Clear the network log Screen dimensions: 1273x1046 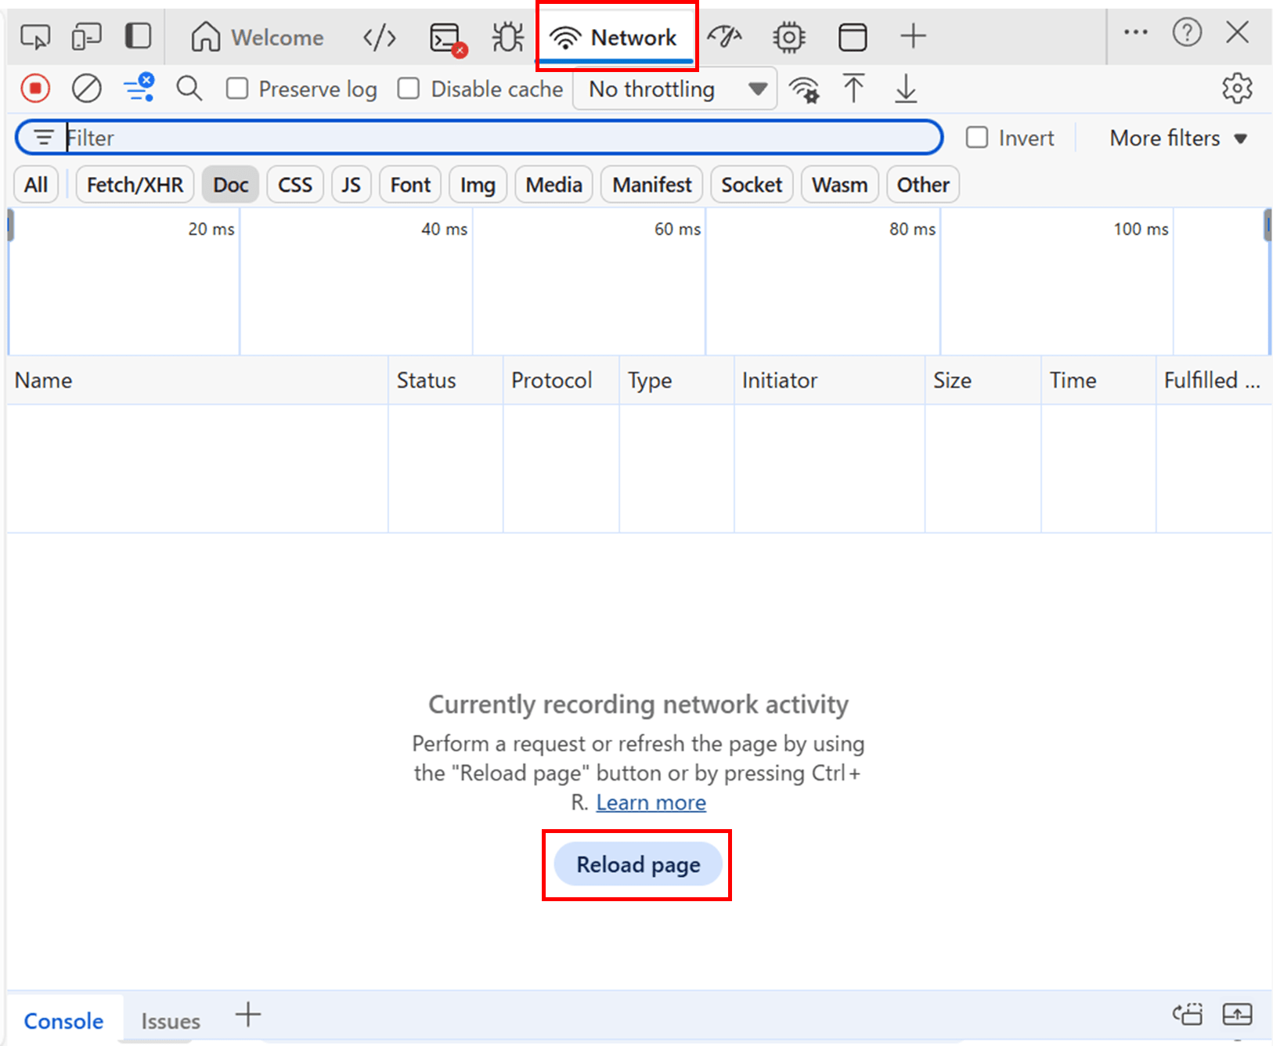click(x=86, y=88)
